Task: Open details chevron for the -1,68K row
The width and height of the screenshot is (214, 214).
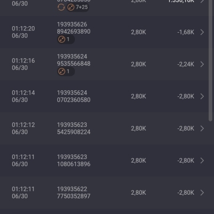Action: pyautogui.click(x=202, y=32)
